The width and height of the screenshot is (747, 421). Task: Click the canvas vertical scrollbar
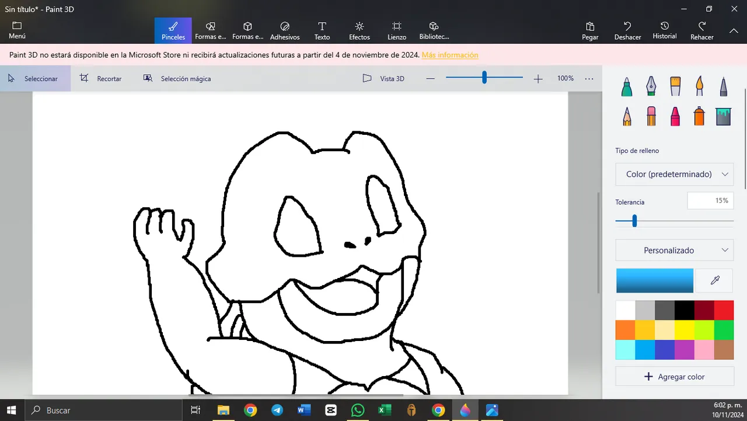(x=599, y=242)
